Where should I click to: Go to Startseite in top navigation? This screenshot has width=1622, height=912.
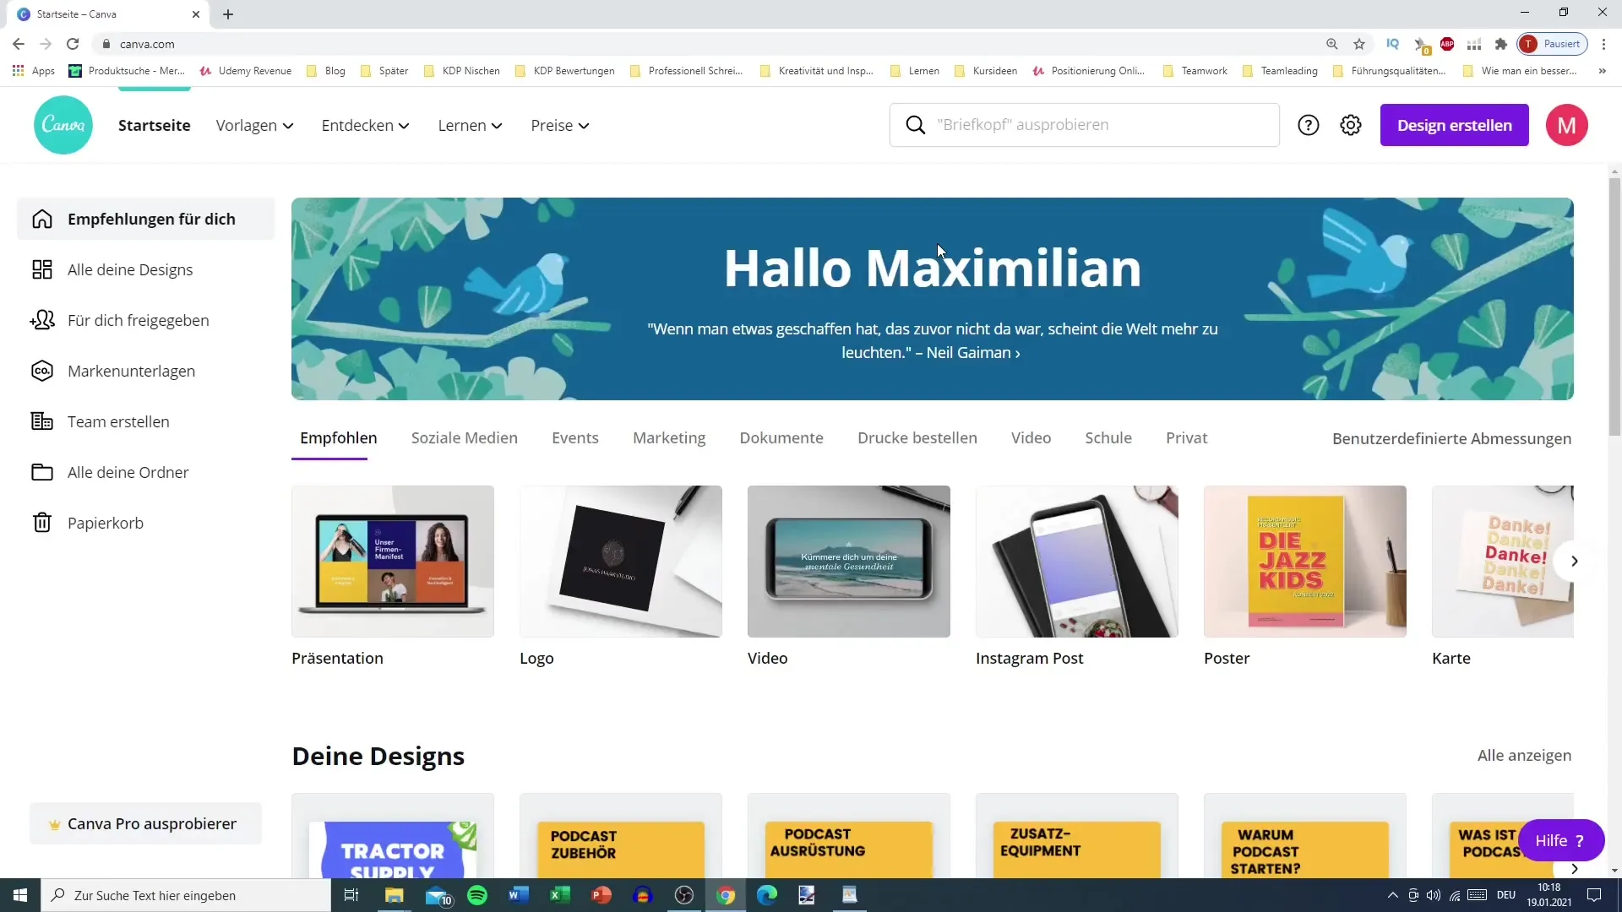click(x=154, y=125)
